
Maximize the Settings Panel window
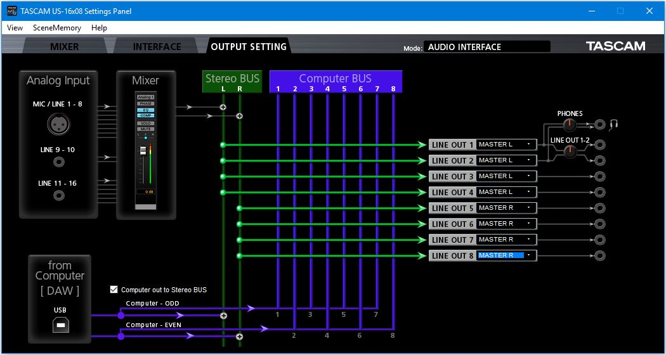[x=620, y=11]
